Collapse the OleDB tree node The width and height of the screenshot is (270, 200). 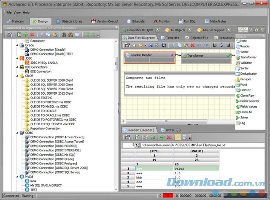click(17, 76)
